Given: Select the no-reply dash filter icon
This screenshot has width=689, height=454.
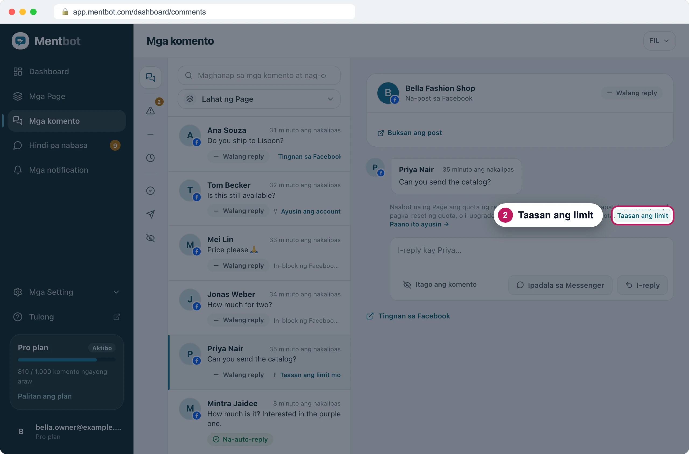Looking at the screenshot, I should click(150, 134).
